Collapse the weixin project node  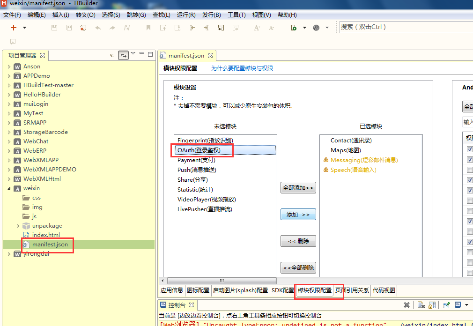[9, 188]
